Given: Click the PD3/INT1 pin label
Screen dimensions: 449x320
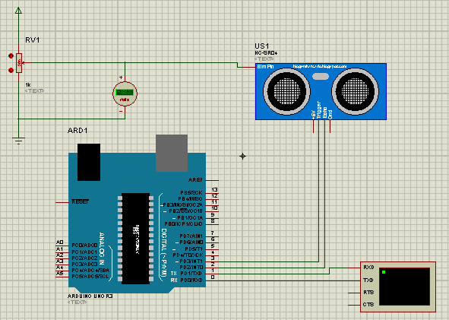Looking at the screenshot, I should [191, 261].
